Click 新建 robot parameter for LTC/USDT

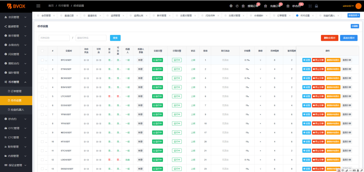tap(140, 96)
